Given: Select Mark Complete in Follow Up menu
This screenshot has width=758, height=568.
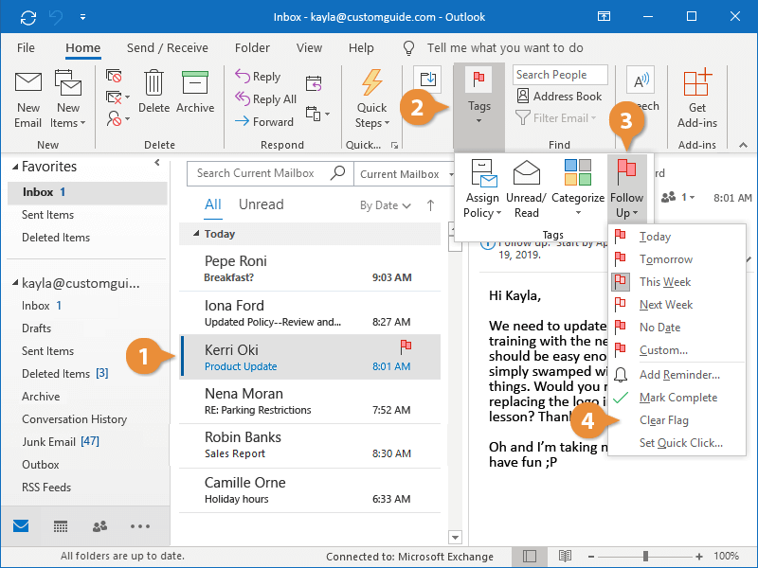Looking at the screenshot, I should click(x=677, y=398).
